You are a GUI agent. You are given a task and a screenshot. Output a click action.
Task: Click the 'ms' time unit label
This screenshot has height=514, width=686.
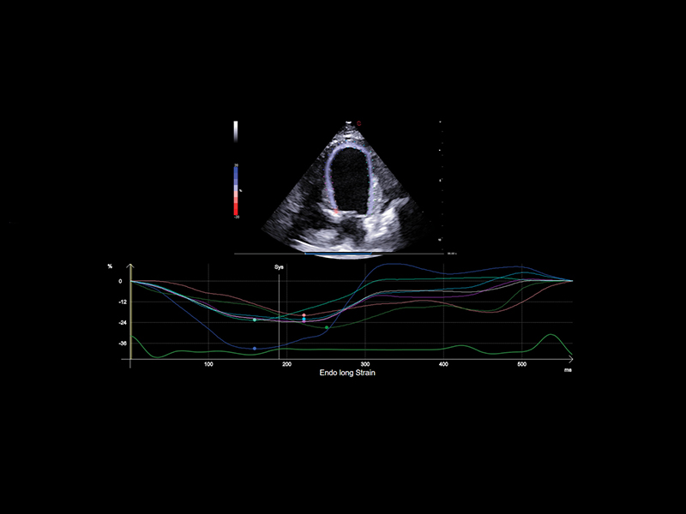click(568, 370)
